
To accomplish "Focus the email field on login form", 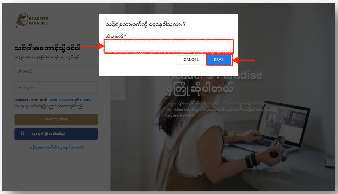I will point(56,71).
